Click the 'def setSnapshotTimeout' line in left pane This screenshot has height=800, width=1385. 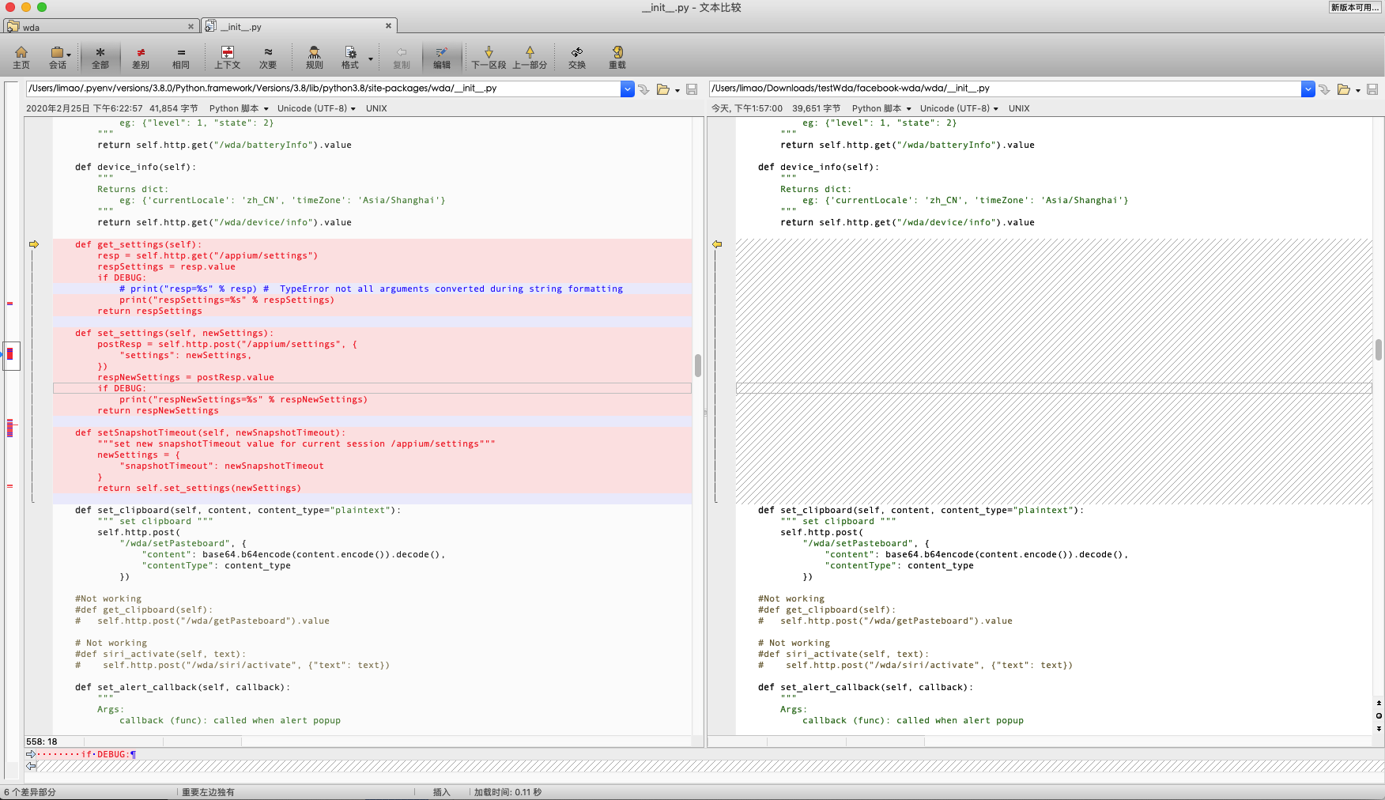pyautogui.click(x=372, y=432)
